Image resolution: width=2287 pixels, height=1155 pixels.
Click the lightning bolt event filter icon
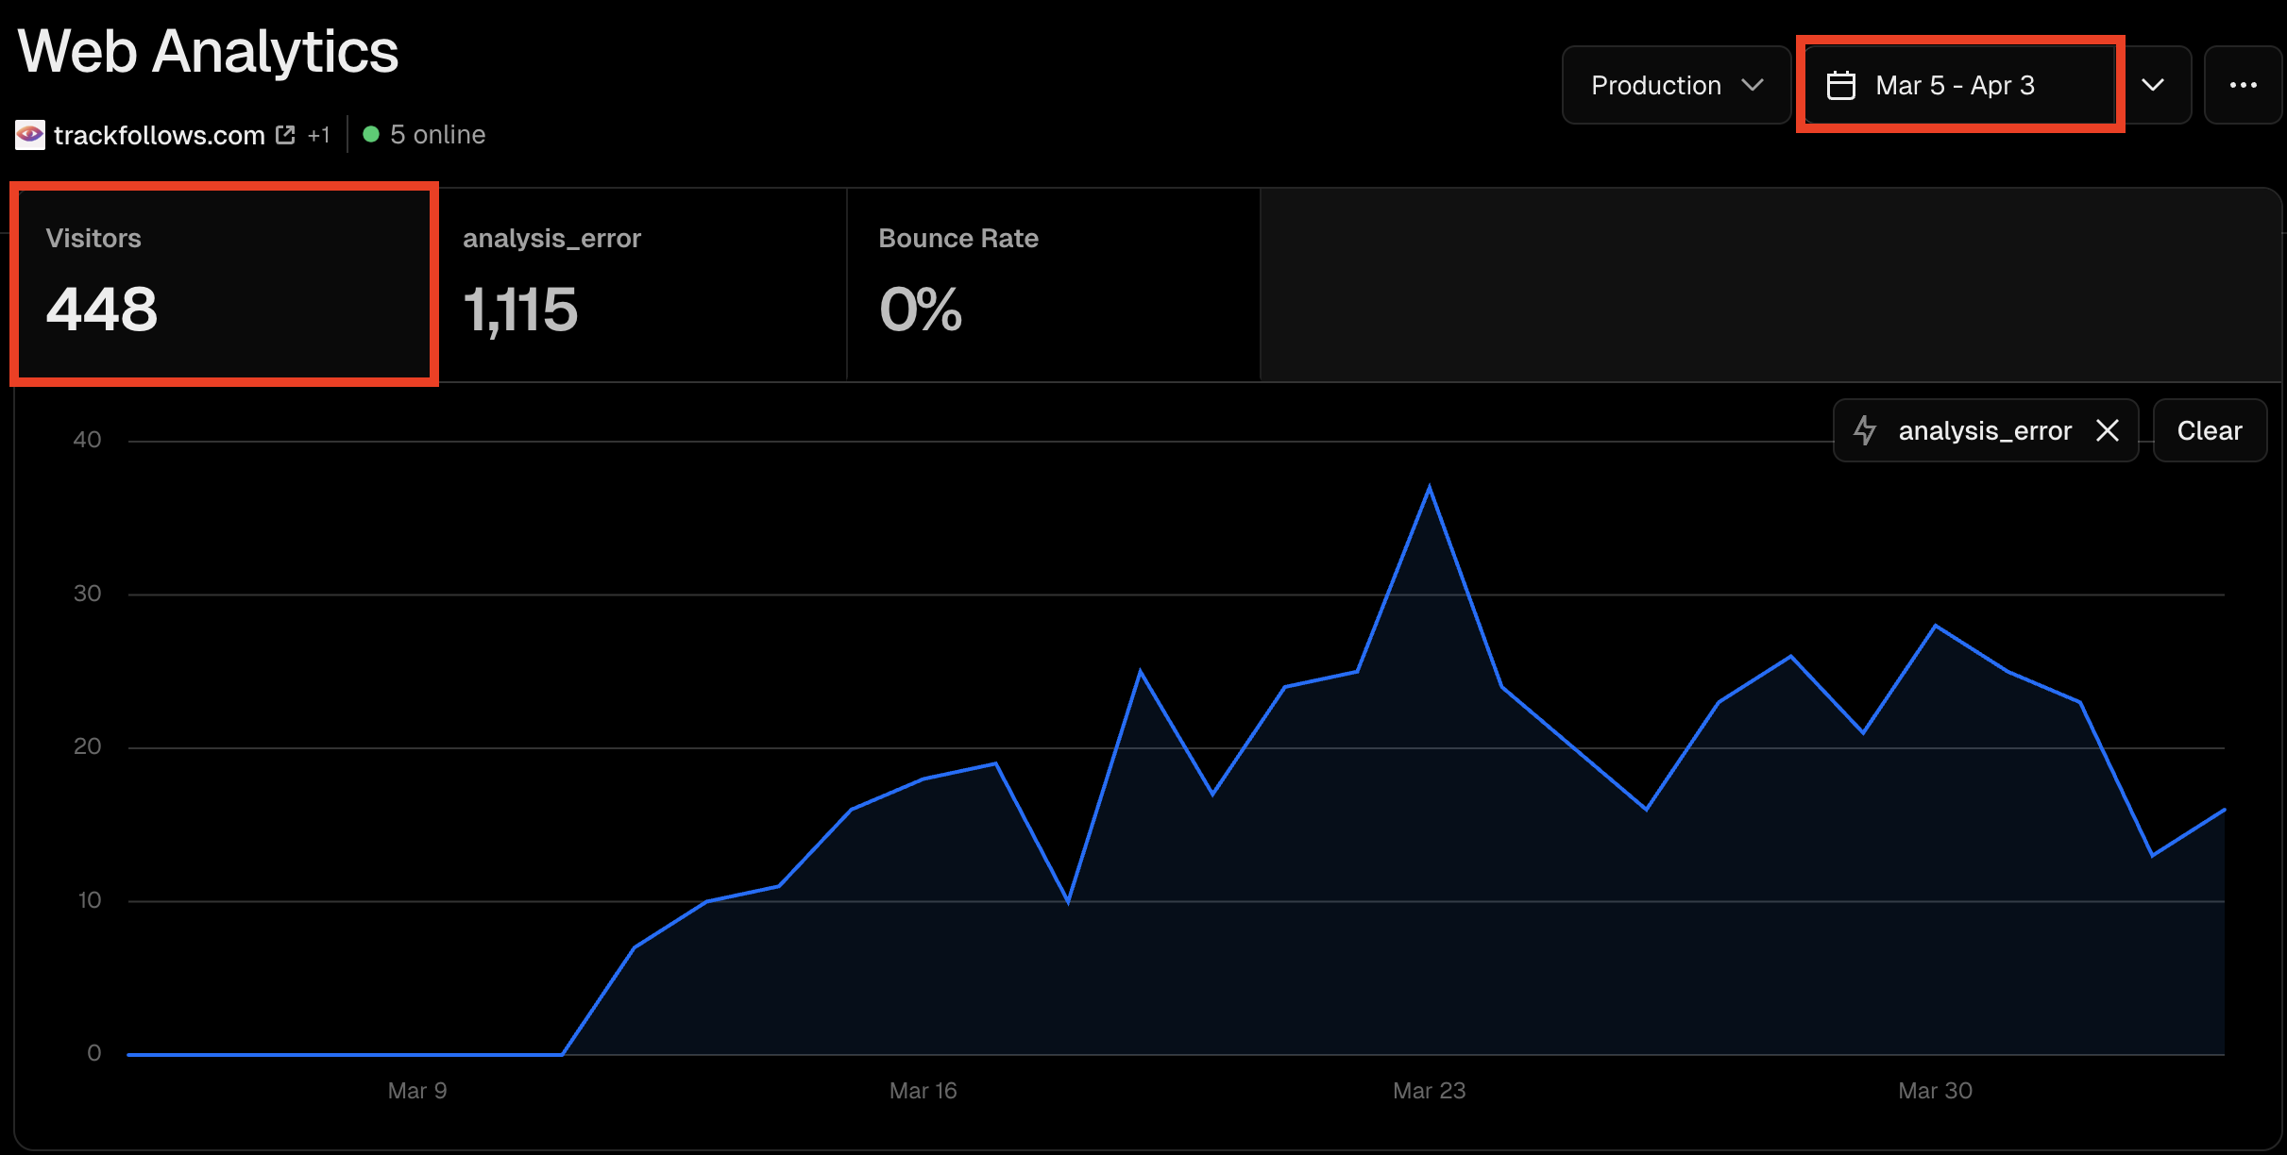pyautogui.click(x=1865, y=430)
